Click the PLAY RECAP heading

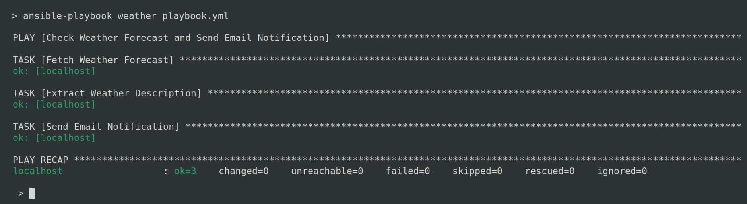pos(41,160)
